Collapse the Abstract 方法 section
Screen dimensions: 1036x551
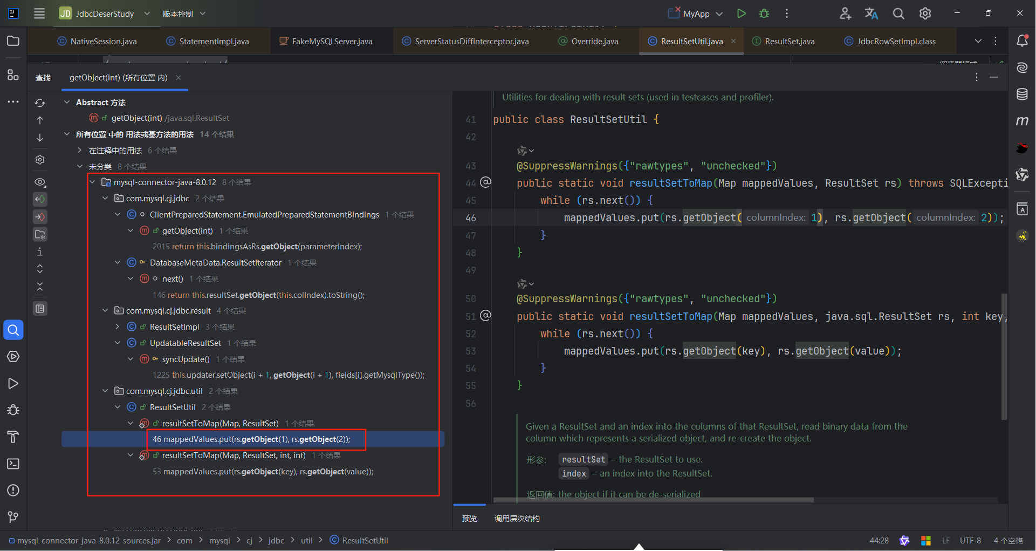67,102
